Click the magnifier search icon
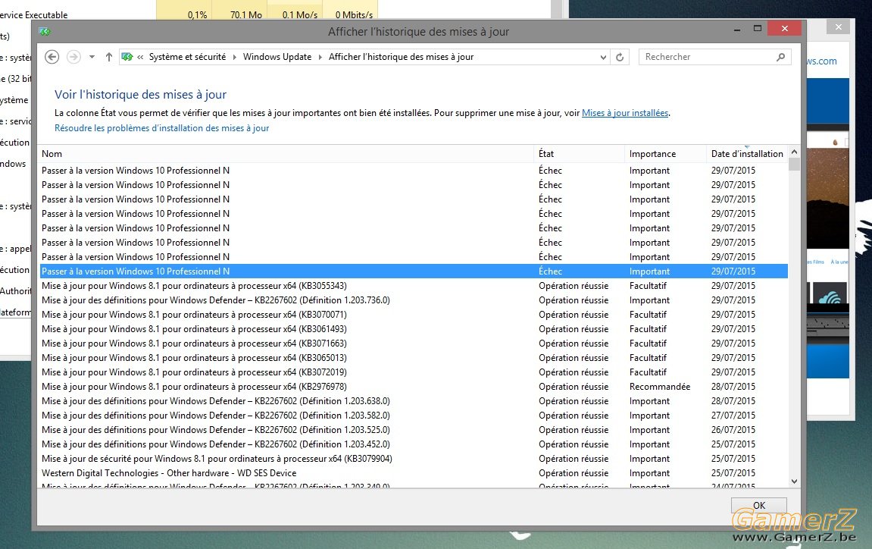The height and width of the screenshot is (549, 872). (x=781, y=57)
